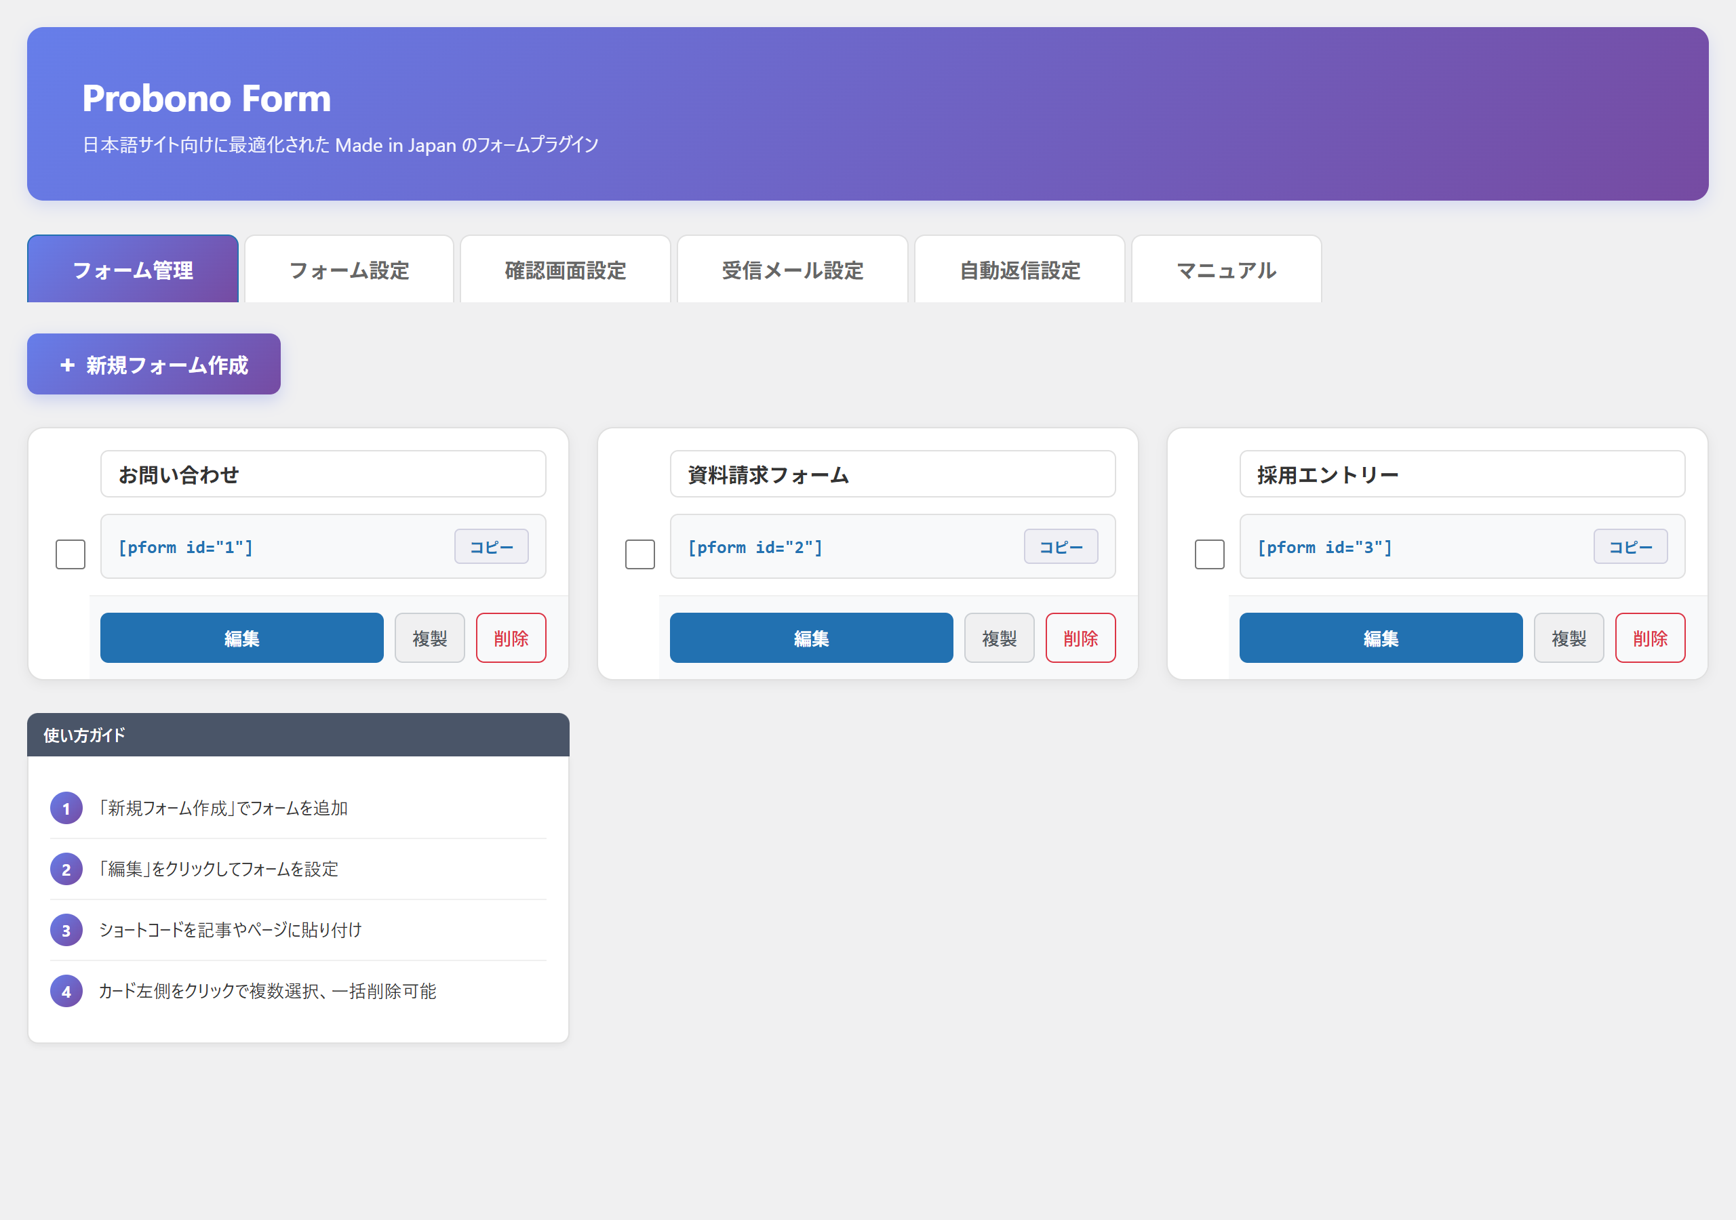Click the [pform id="1"] shortcode text

point(186,547)
